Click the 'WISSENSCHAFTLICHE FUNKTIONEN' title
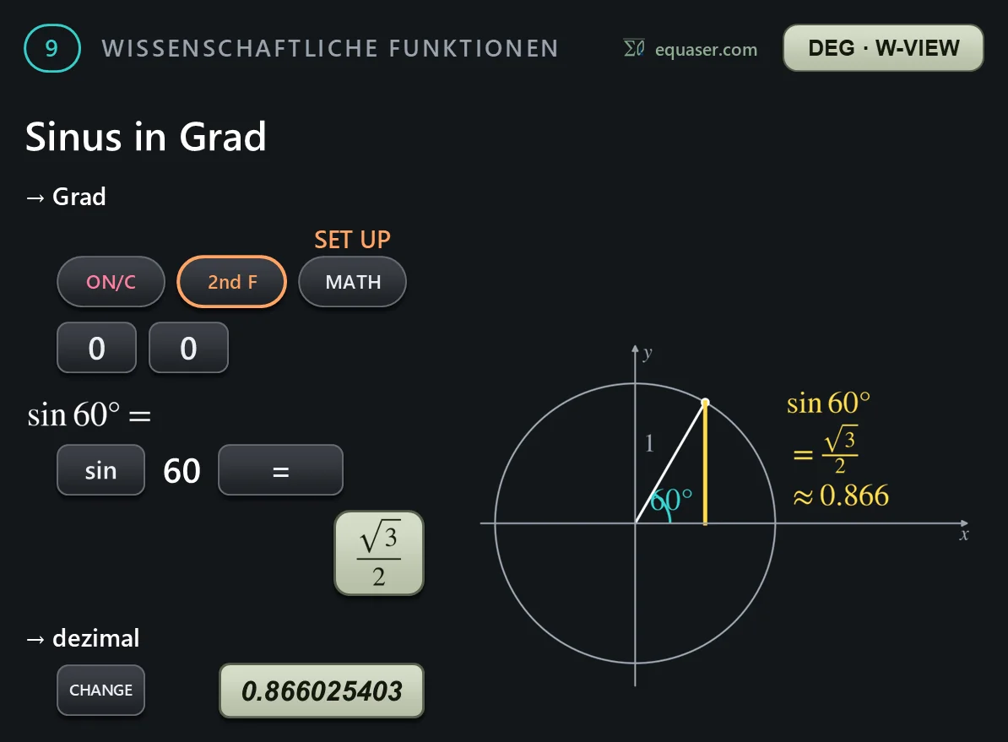The image size is (1008, 742). coord(330,49)
